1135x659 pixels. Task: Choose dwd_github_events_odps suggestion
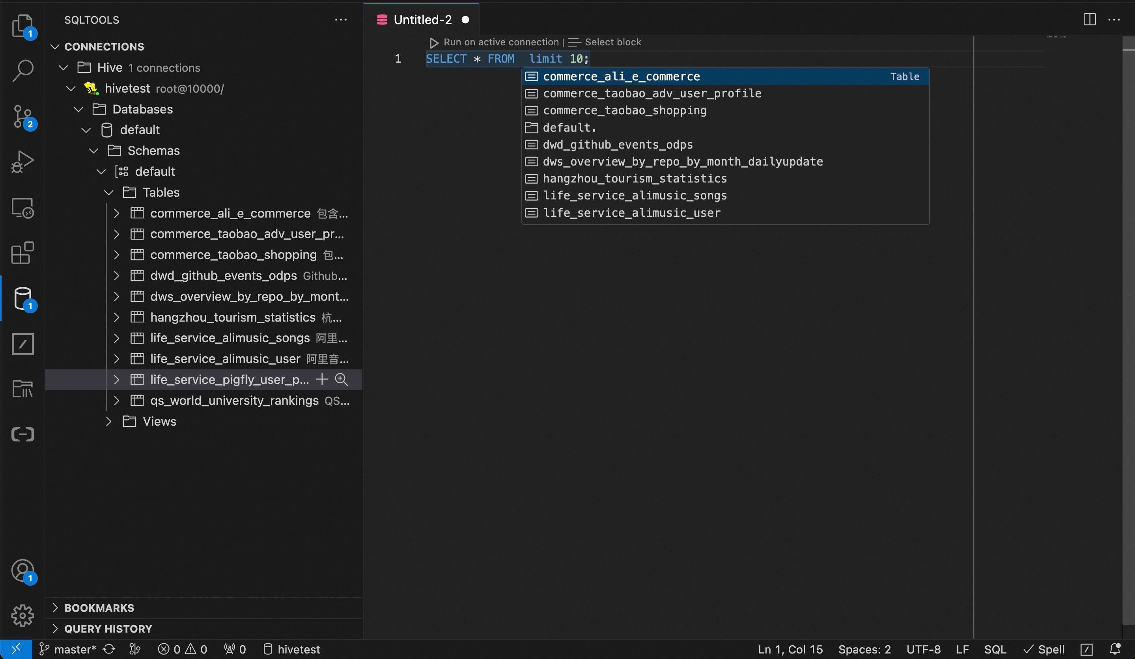[x=725, y=145]
